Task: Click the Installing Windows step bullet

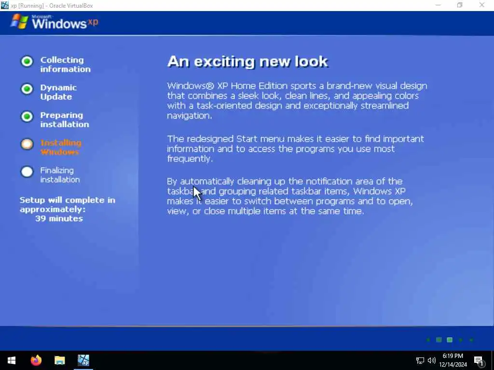Action: [x=27, y=145]
